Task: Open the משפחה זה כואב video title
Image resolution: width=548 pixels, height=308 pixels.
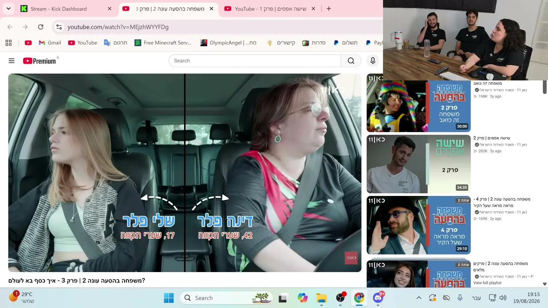Action: point(487,83)
